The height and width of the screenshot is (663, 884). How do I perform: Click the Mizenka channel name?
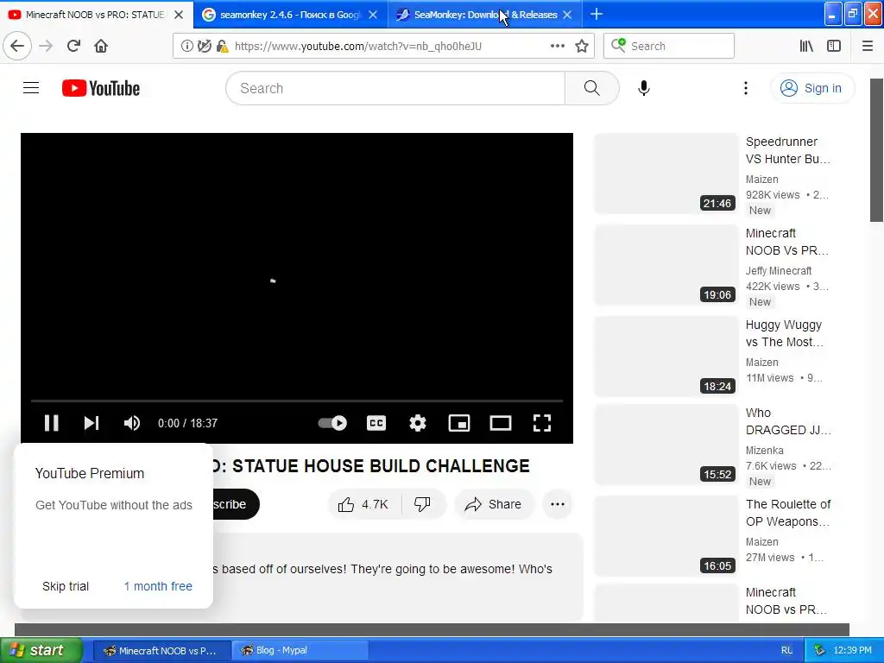[x=765, y=451]
